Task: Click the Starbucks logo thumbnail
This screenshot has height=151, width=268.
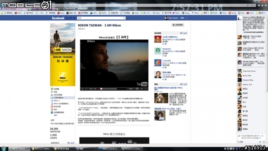Action: tap(158, 51)
